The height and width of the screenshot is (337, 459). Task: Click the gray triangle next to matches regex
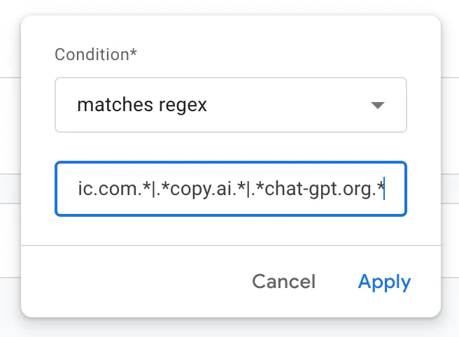click(x=378, y=105)
